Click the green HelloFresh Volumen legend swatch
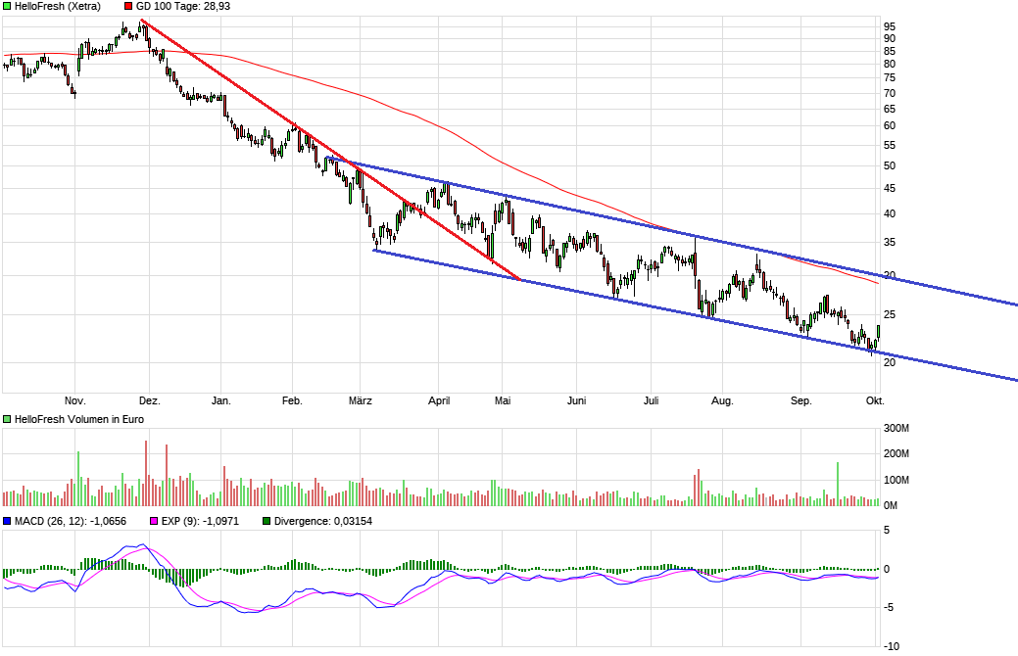The width and height of the screenshot is (1018, 656). [x=7, y=420]
